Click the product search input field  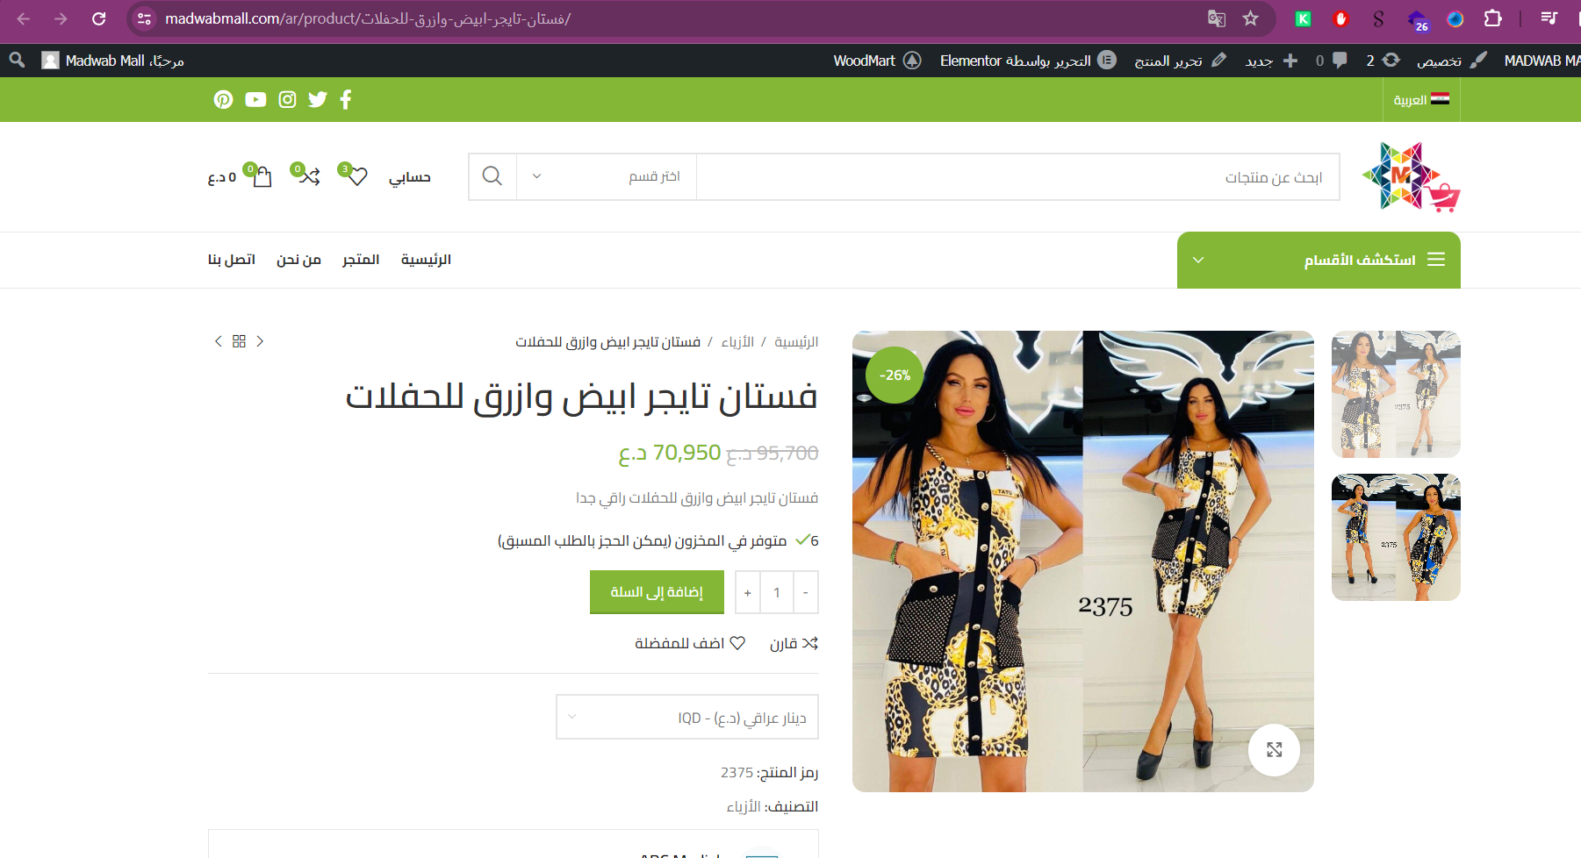point(1017,176)
